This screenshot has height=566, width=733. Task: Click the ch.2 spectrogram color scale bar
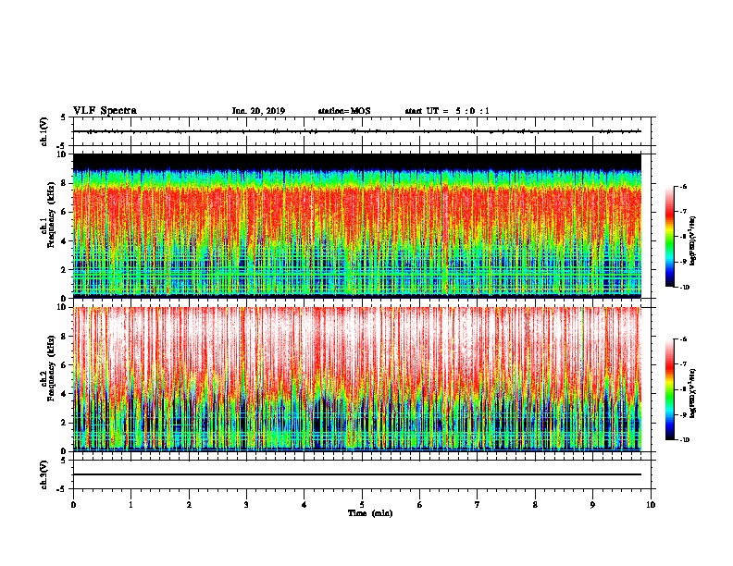coord(669,389)
